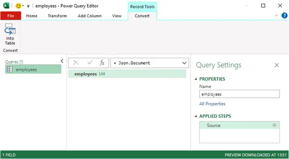Screen dimensions: 289x159
Task: Open the smiley feedback dropdown arrow
Action: pyautogui.click(x=23, y=6)
